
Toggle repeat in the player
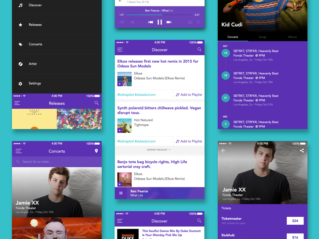click(x=198, y=22)
